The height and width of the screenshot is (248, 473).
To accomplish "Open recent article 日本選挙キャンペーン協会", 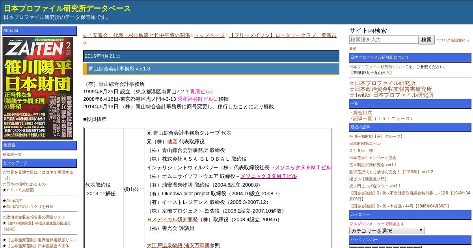I will 373,158.
